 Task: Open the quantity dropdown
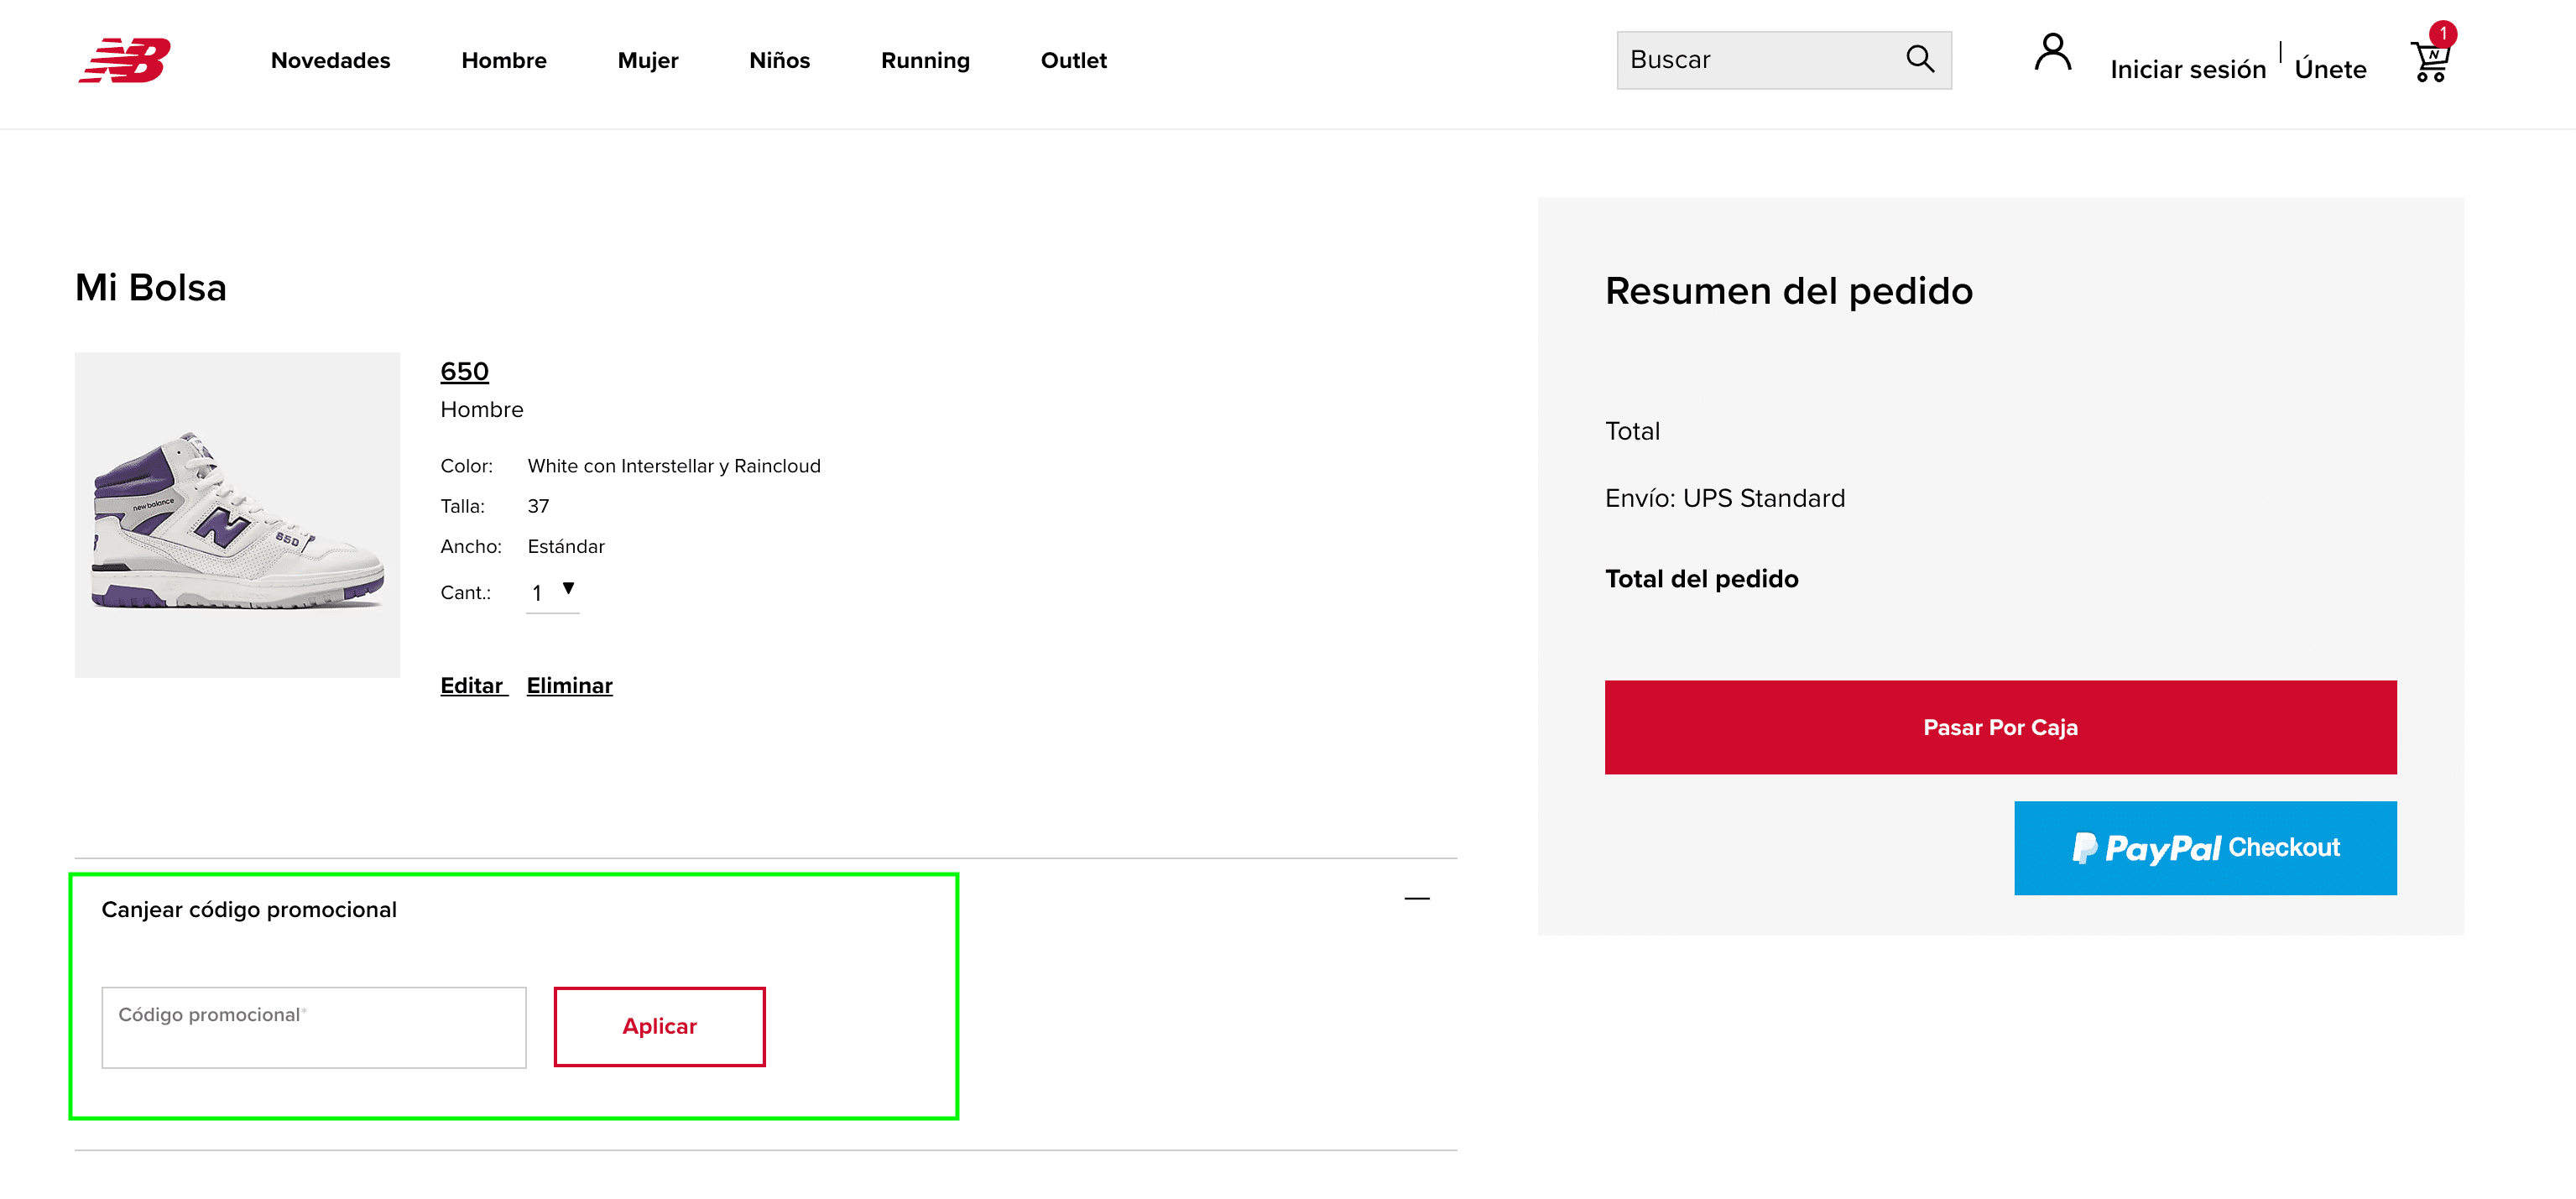tap(552, 592)
